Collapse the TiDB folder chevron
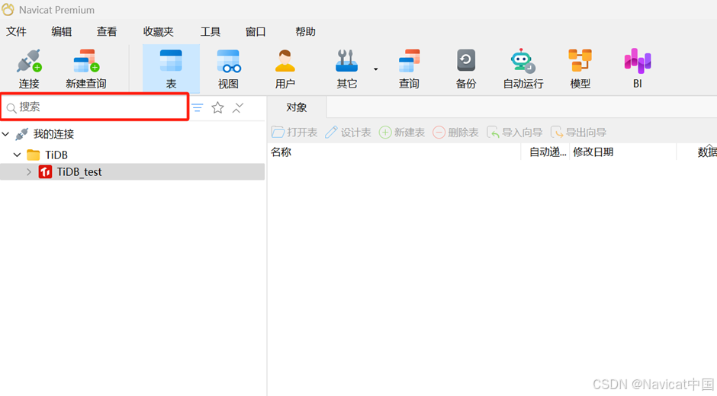717x396 pixels. pos(17,155)
